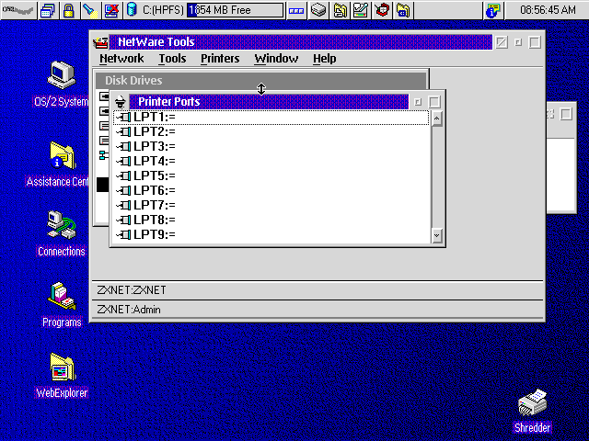The image size is (589, 441).
Task: Click the Printer Ports scroll down arrow
Action: tap(436, 235)
